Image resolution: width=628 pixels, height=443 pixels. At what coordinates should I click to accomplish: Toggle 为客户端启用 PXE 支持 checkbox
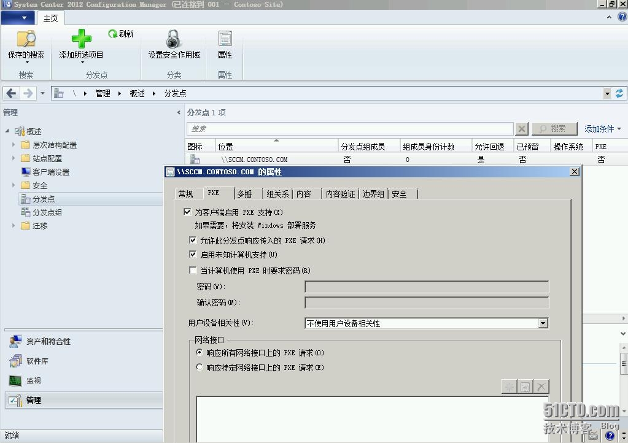tap(187, 212)
